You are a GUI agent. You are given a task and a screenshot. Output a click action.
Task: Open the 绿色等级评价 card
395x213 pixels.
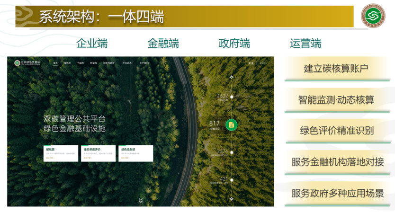(x=99, y=153)
